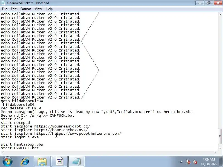Open the Format menu
The width and height of the screenshot is (223, 167).
click(26, 9)
